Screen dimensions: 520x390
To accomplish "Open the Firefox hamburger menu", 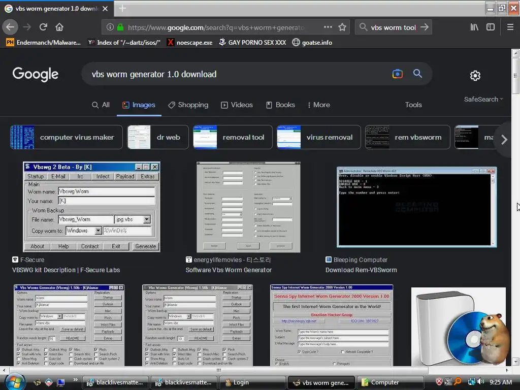I will [x=510, y=27].
